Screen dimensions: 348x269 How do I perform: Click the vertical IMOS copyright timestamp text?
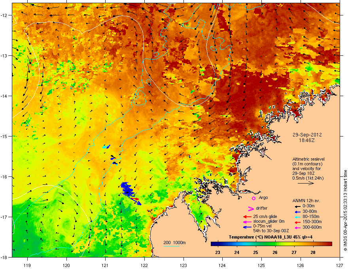click(x=345, y=210)
